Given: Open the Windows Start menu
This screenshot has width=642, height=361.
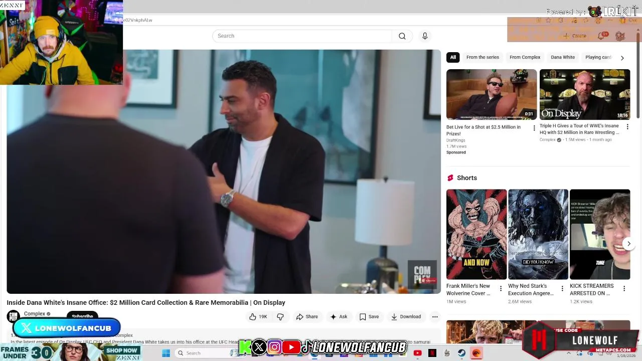Looking at the screenshot, I should pyautogui.click(x=166, y=353).
